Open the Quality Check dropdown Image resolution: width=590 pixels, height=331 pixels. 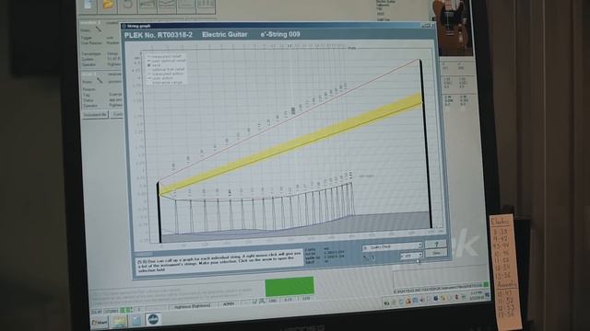pos(393,247)
